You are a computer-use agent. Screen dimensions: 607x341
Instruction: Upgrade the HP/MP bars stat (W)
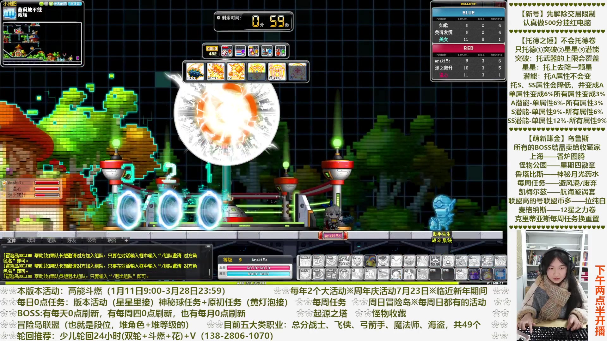click(x=240, y=51)
